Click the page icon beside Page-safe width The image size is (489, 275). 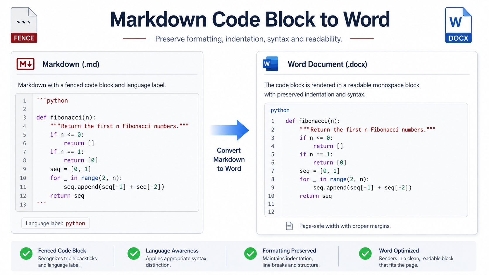tap(289, 226)
